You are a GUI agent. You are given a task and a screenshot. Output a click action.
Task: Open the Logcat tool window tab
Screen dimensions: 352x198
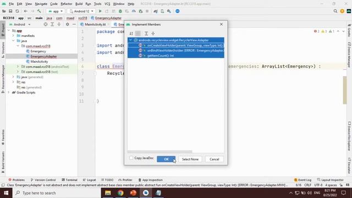(89, 180)
